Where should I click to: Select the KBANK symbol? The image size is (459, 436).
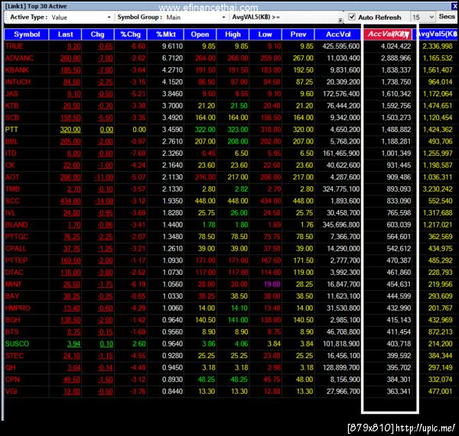(17, 70)
